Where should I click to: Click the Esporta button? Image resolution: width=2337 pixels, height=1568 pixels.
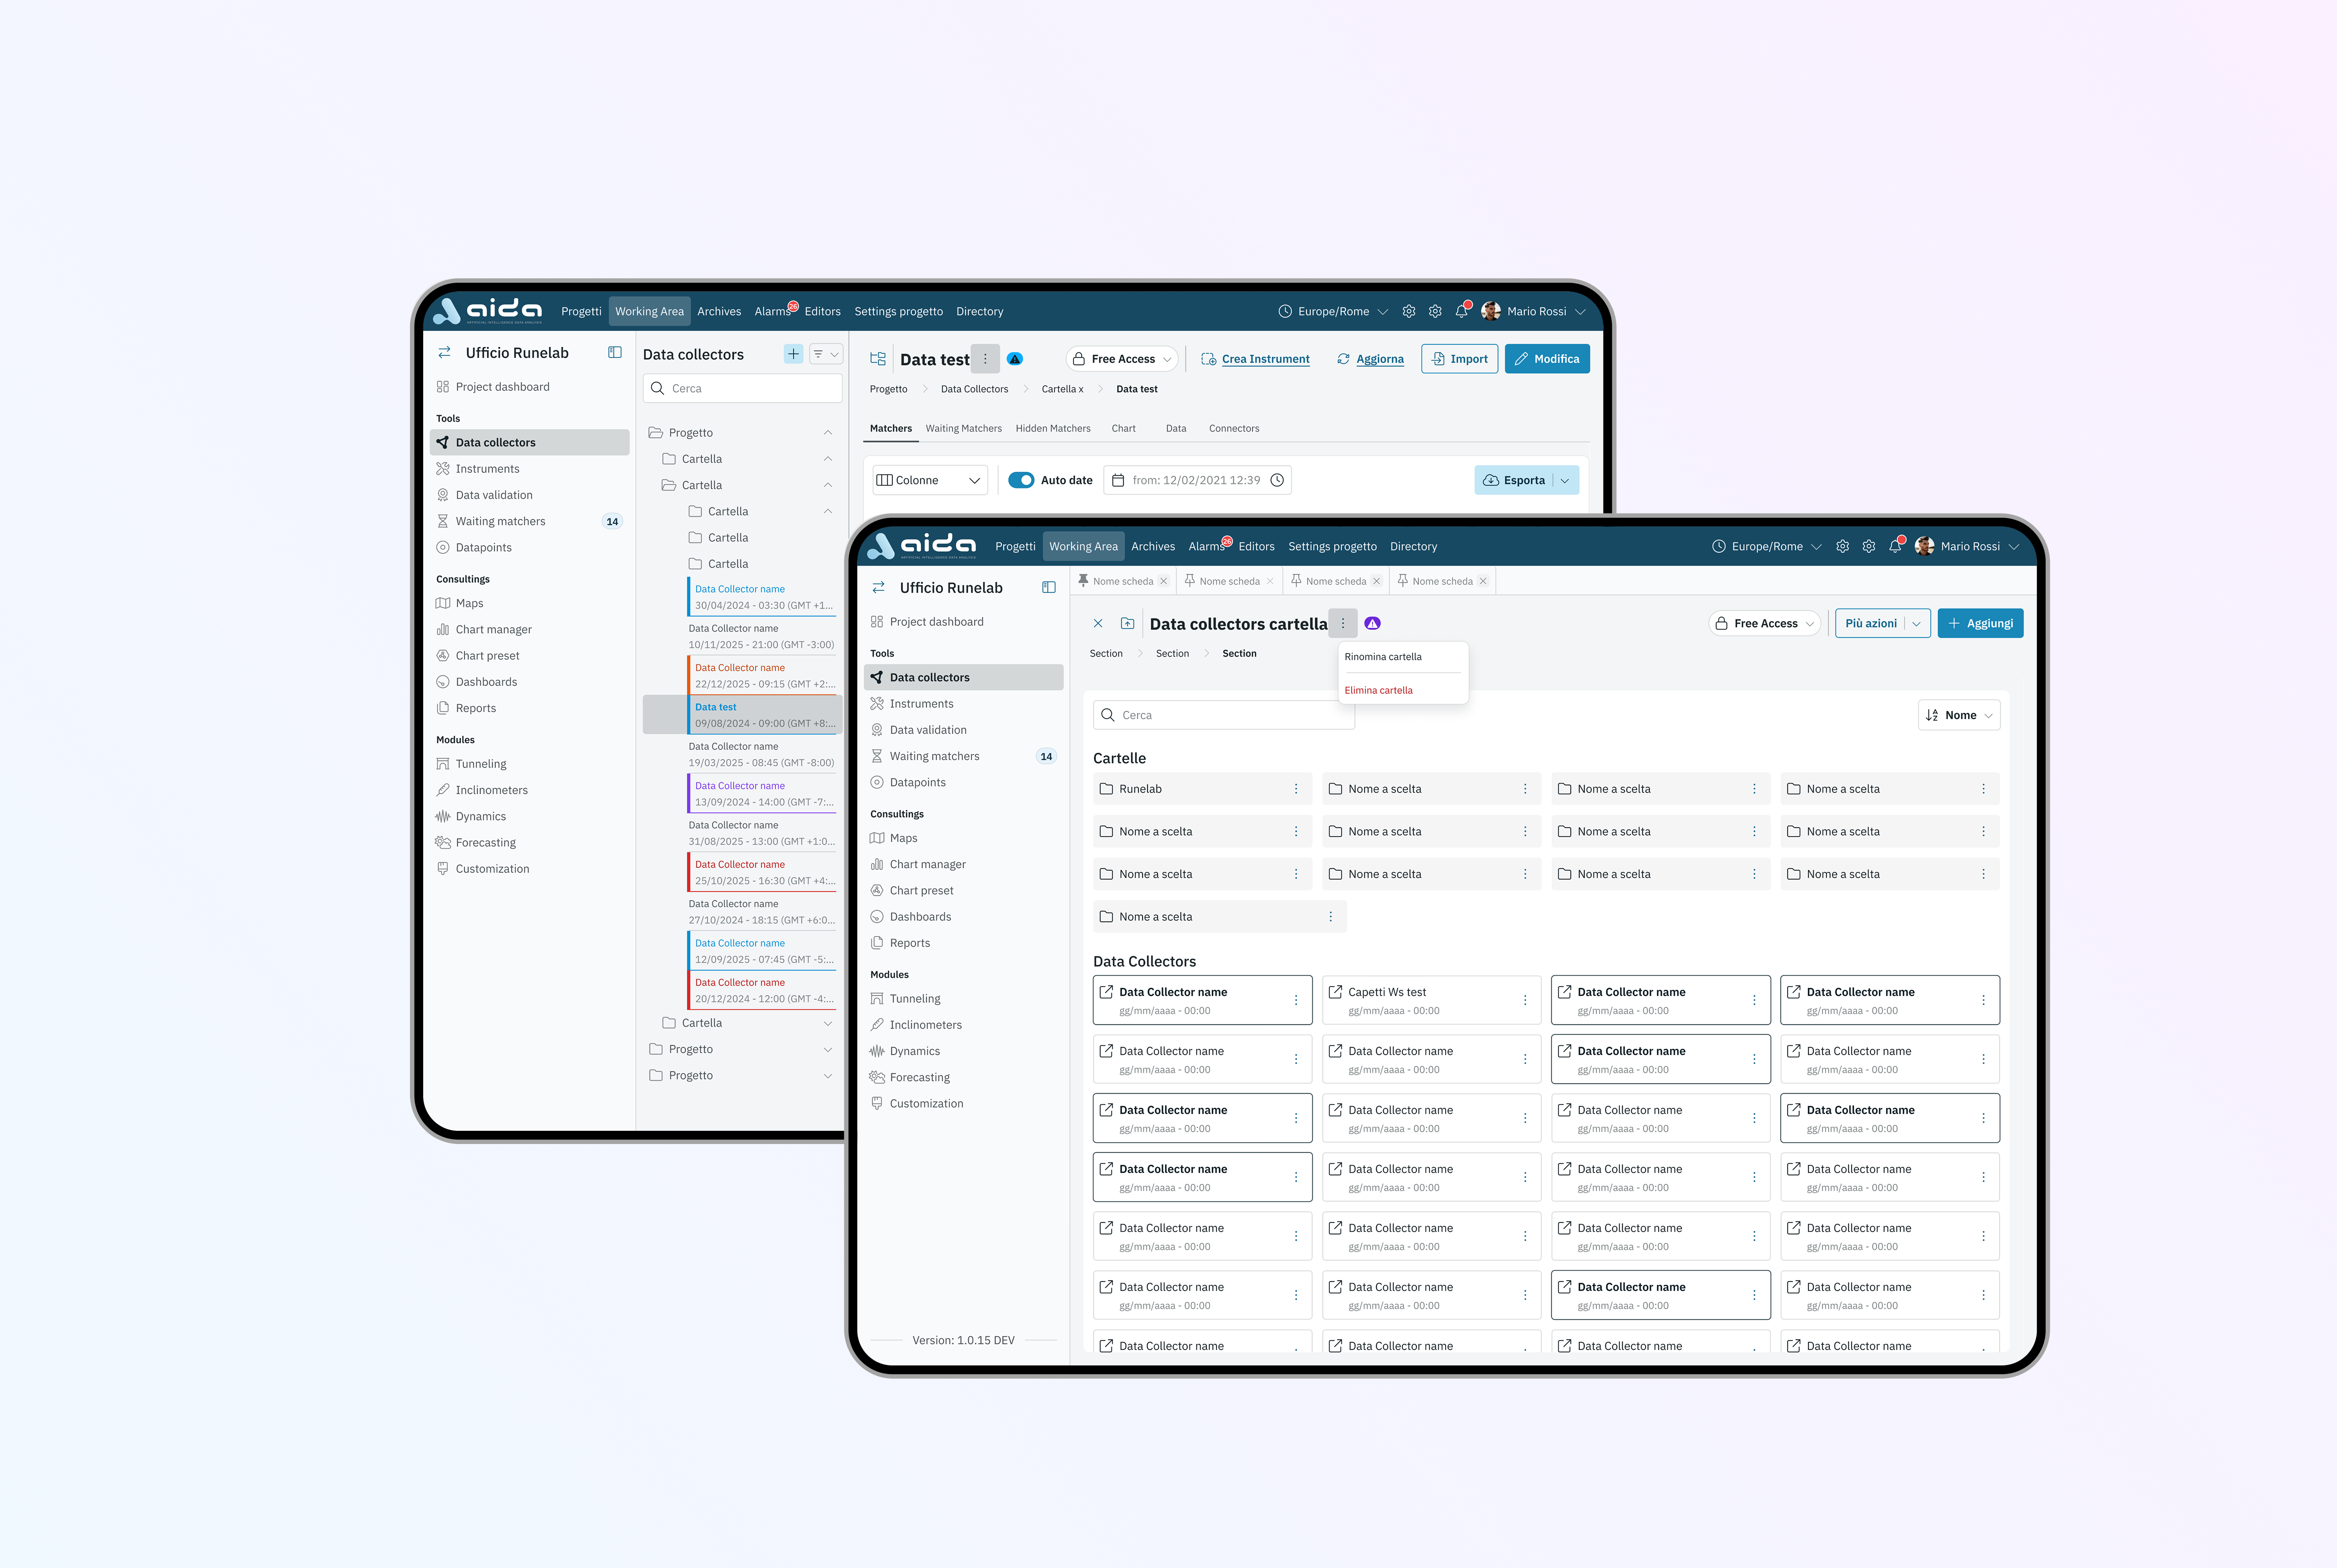1514,480
